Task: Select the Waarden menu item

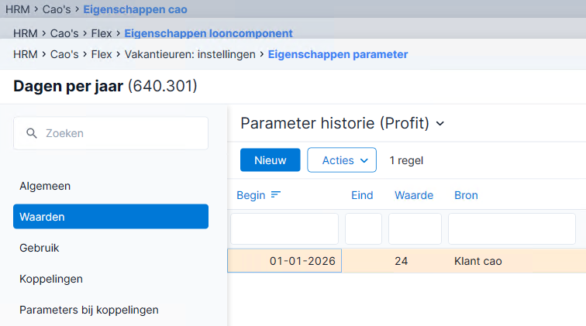Action: pyautogui.click(x=111, y=217)
